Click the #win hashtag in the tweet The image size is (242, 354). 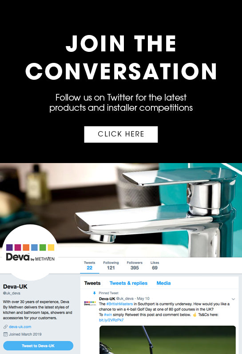point(108,315)
